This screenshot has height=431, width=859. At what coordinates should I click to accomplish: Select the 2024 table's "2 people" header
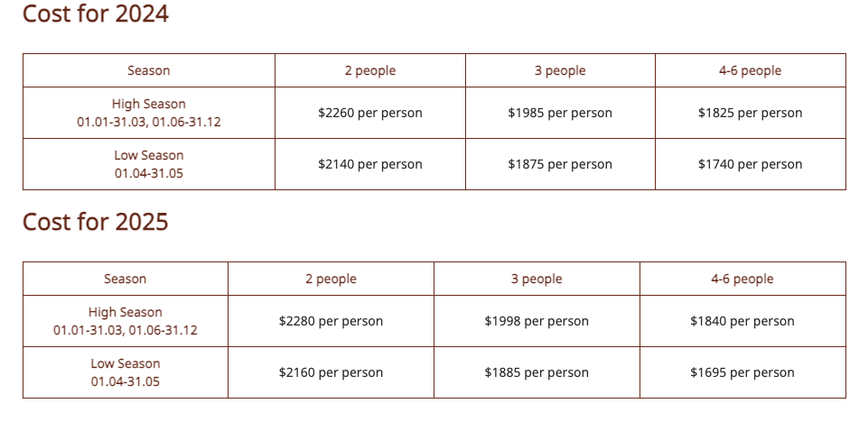pyautogui.click(x=369, y=70)
